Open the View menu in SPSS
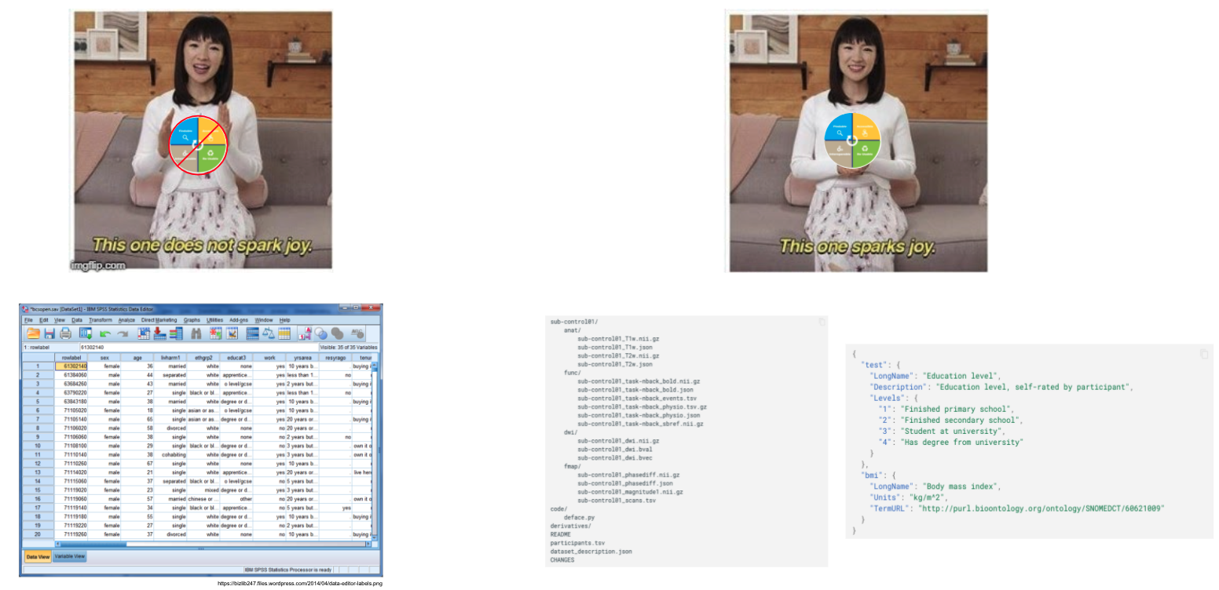The image size is (1219, 590). (60, 320)
